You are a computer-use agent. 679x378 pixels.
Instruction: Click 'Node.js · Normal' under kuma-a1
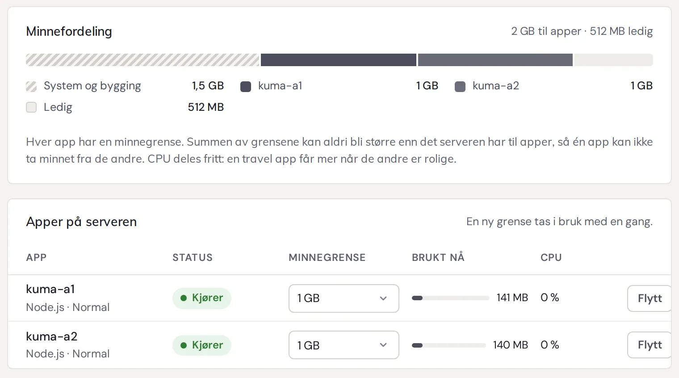point(68,307)
